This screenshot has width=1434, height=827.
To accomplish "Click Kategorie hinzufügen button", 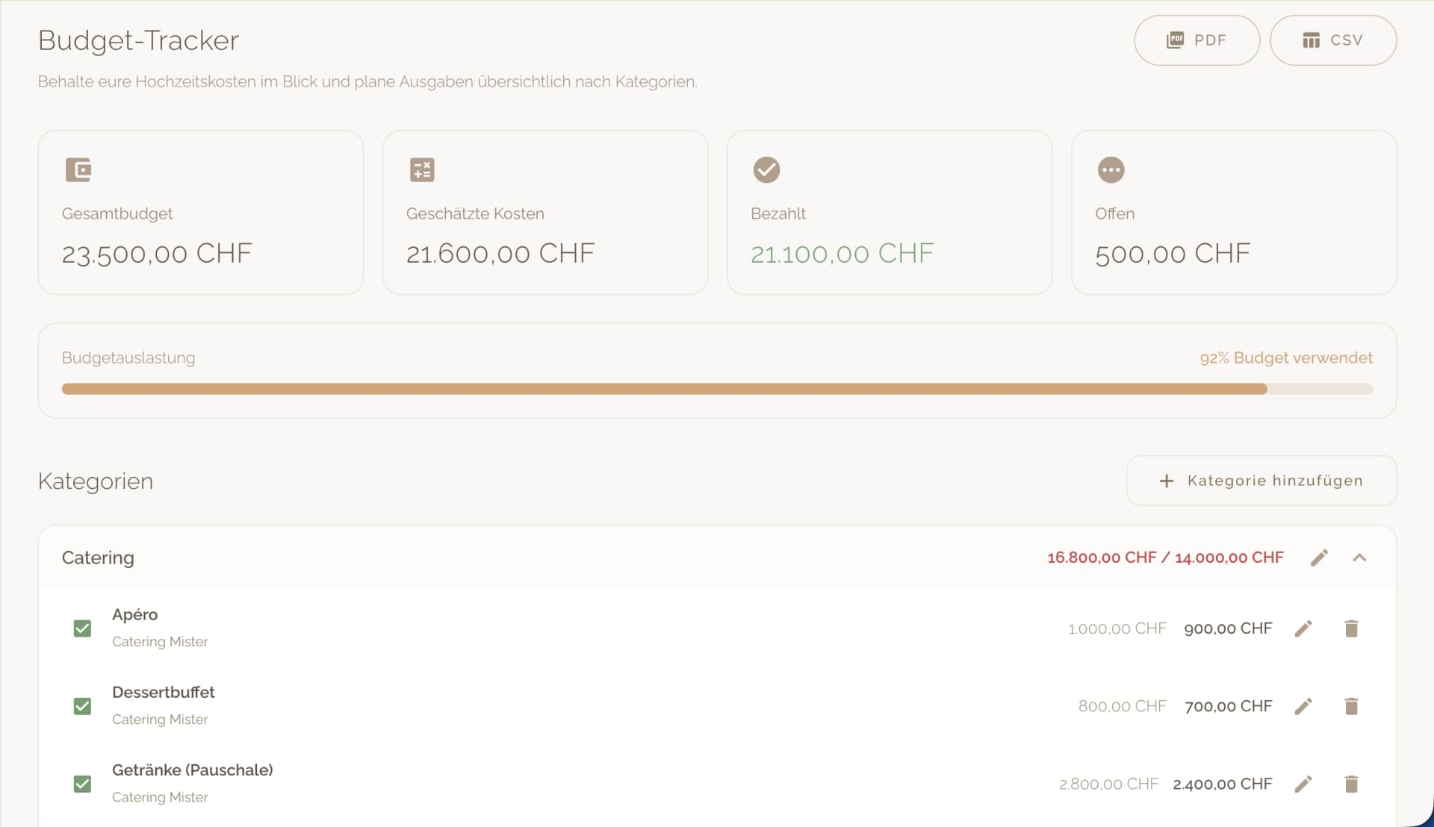I will [1261, 481].
